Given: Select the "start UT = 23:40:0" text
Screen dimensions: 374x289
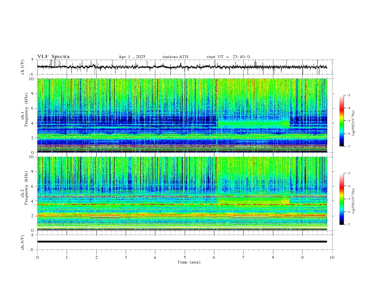Looking at the screenshot, I should click(x=228, y=57).
